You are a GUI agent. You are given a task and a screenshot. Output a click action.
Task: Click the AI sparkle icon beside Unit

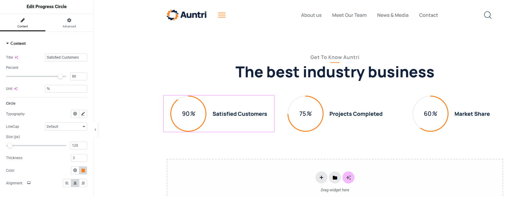[16, 89]
